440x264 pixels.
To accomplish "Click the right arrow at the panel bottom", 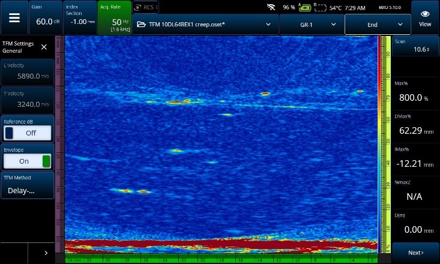I will coord(46,253).
